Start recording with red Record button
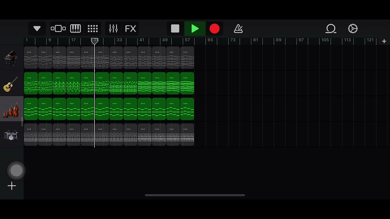This screenshot has height=219, width=390. 214,29
